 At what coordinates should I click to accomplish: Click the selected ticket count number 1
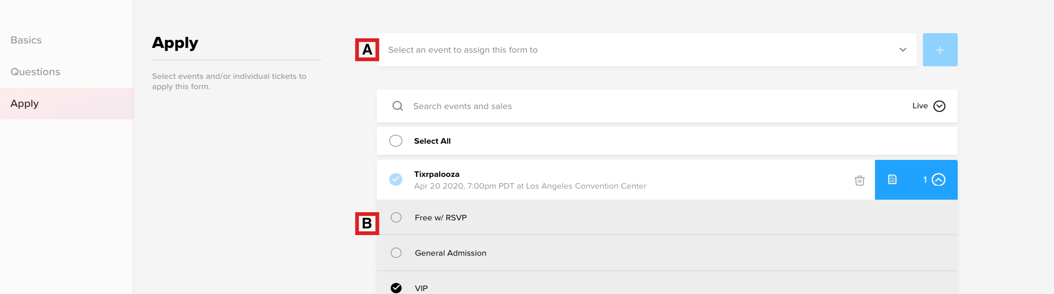point(925,180)
